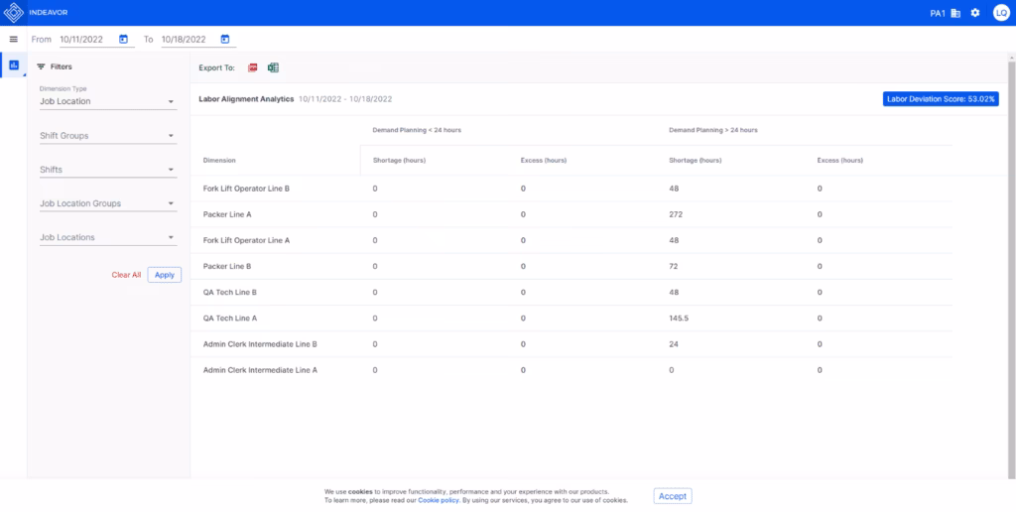Open the LQ user avatar menu
The height and width of the screenshot is (512, 1016).
pos(1000,13)
